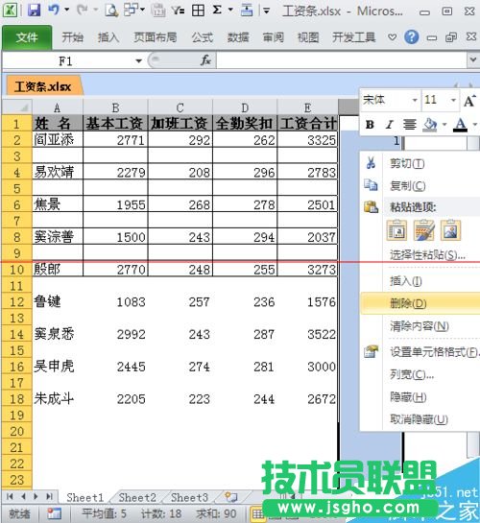Click the fill color bucket icon
The width and height of the screenshot is (480, 523).
pos(430,125)
